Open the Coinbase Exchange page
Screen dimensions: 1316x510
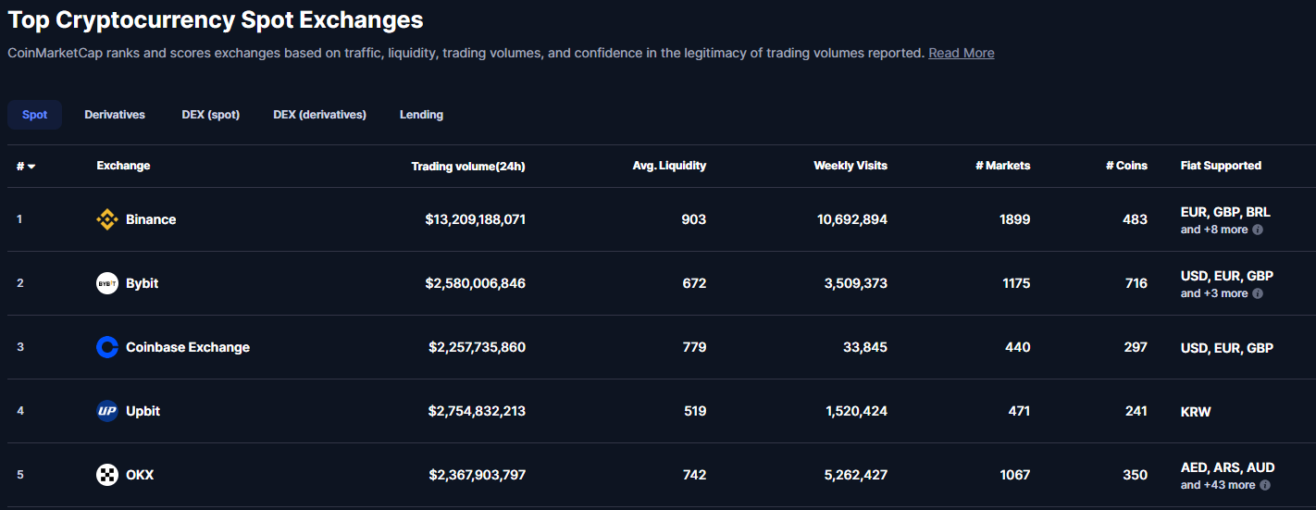188,347
